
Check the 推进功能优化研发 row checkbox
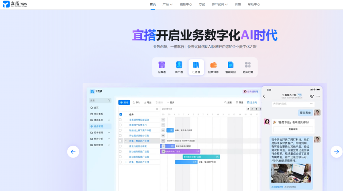[x=120, y=146]
